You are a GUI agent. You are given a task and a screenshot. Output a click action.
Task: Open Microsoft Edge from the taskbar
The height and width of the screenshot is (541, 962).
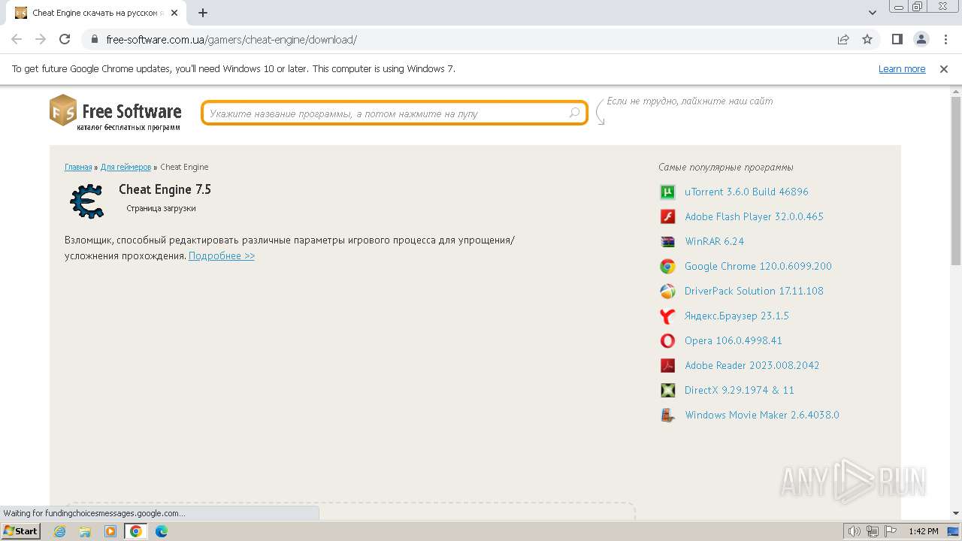coord(161,531)
